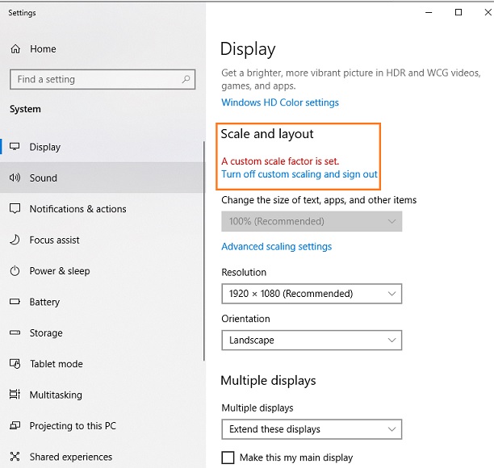Click the search magnifier icon
494x468 pixels.
(186, 79)
